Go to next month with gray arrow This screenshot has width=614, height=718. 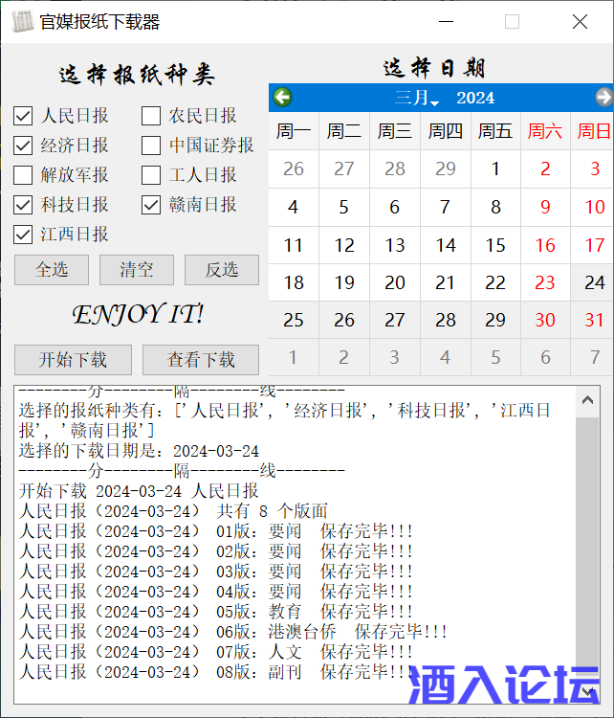tap(603, 98)
